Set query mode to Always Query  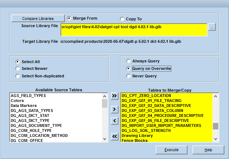click(129, 61)
